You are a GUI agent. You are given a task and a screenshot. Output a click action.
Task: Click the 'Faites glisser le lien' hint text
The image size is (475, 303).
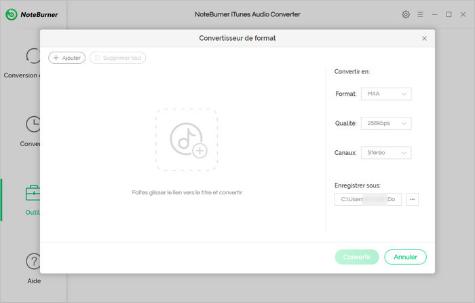tap(187, 192)
